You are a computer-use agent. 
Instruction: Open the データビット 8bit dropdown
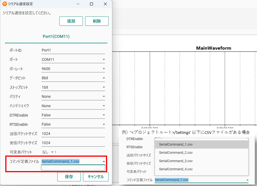pos(73,78)
